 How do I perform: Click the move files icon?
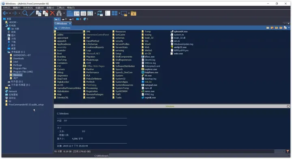pyautogui.click(x=45, y=13)
